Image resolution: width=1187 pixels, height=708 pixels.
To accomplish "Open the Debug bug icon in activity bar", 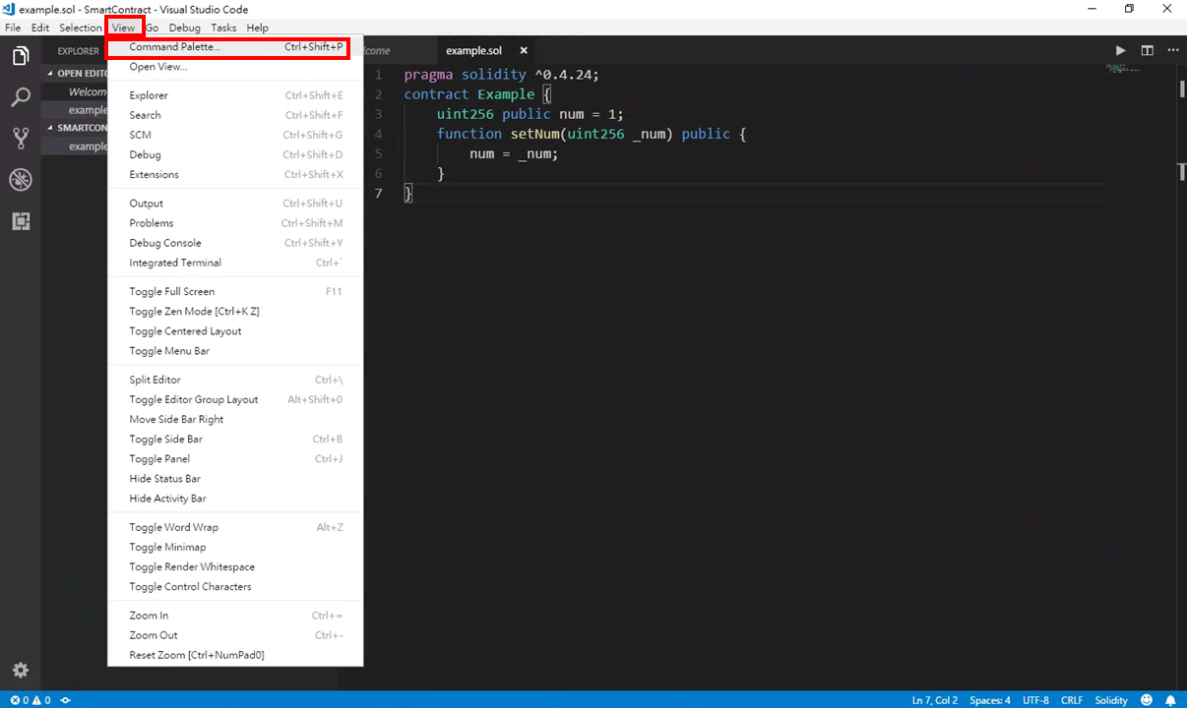I will tap(20, 180).
